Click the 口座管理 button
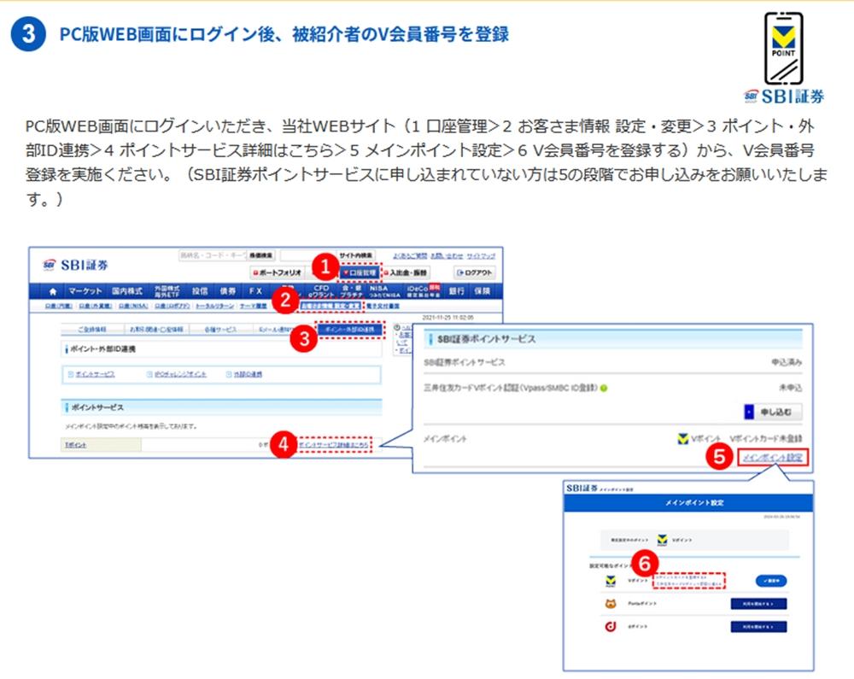 point(360,272)
